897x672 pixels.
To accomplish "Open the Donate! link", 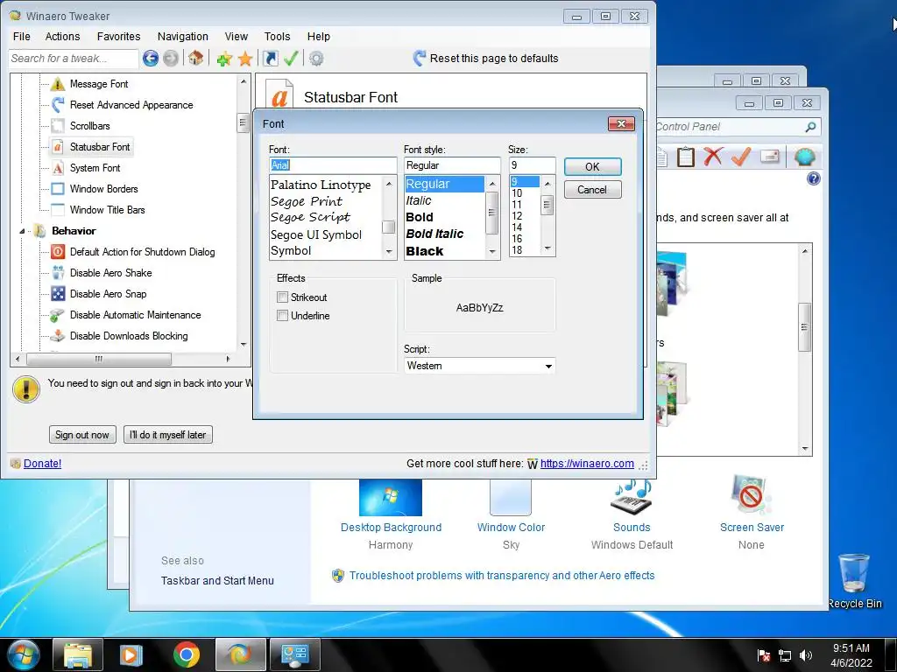I will coord(42,464).
